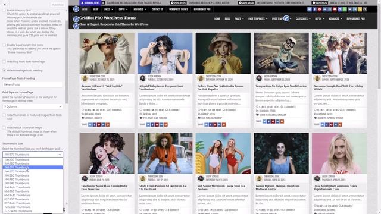381x214 pixels.
Task: Expand Advanced submenu in the top black bar
Action: pyautogui.click(x=139, y=10)
